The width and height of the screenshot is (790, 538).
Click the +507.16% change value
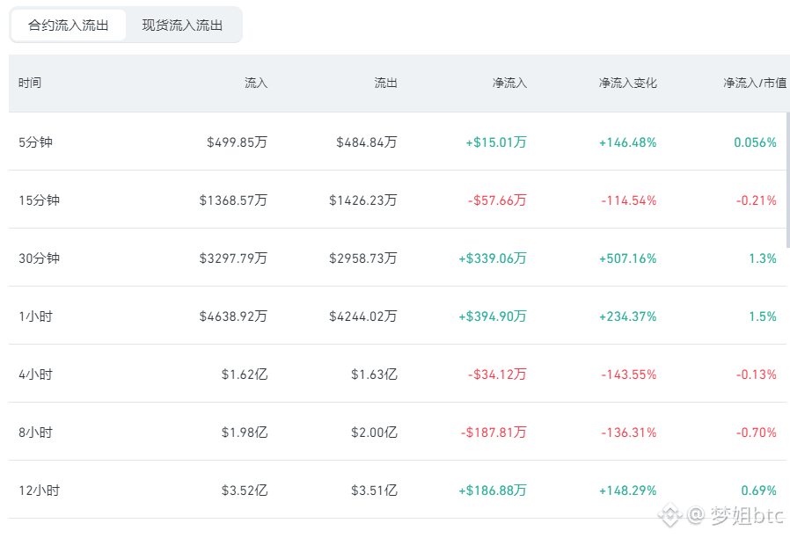(628, 258)
